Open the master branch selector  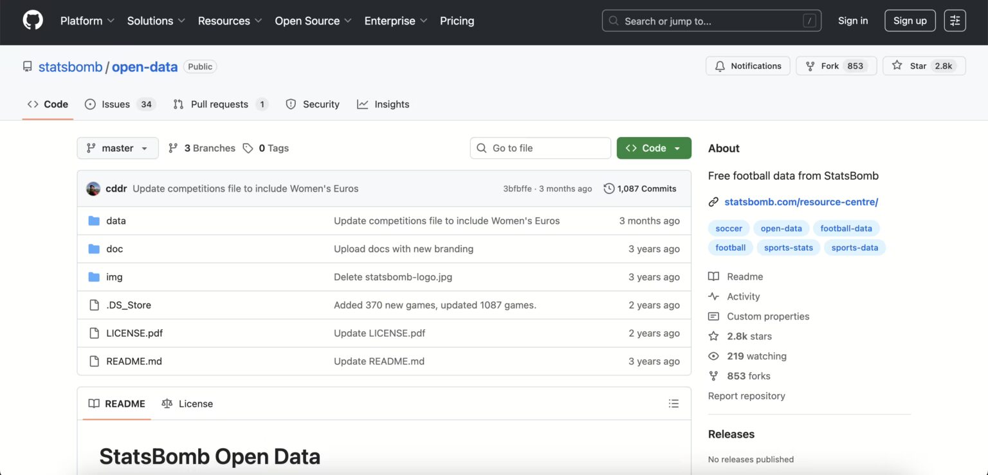click(x=117, y=148)
